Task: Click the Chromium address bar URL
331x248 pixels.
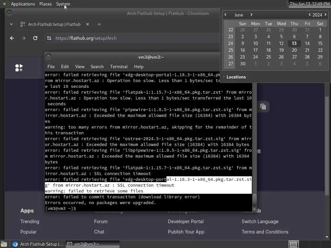Action: click(x=86, y=38)
